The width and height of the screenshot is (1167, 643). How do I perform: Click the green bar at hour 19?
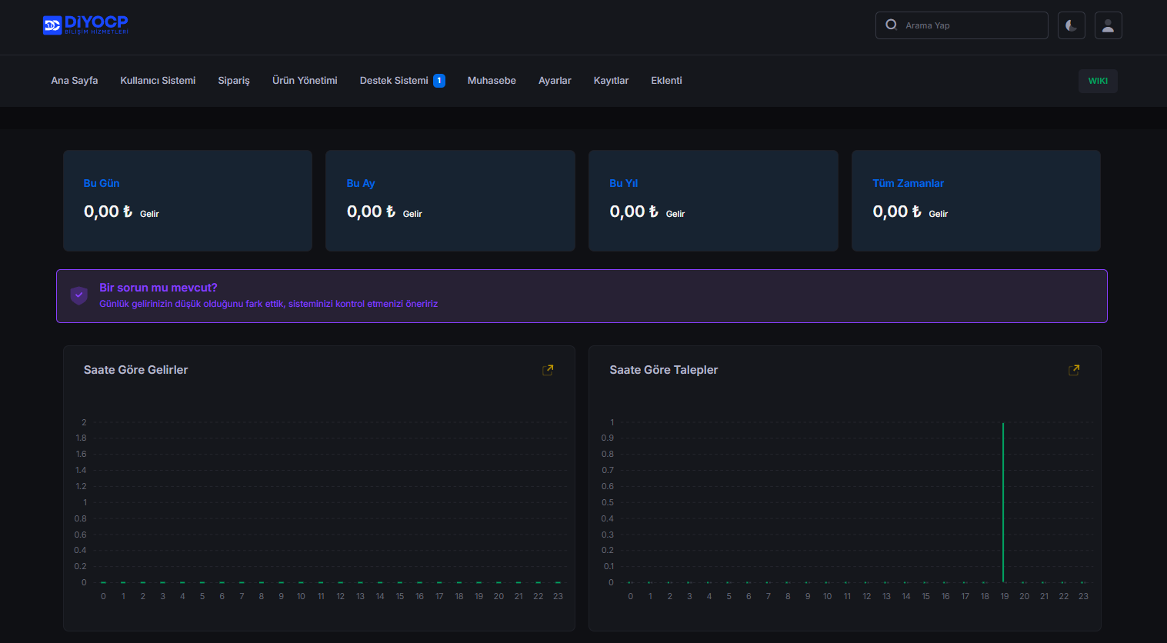(1003, 503)
